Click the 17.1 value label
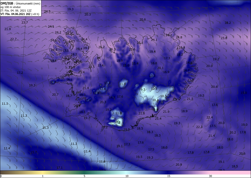Image resolution: width=251 pixels, height=178 pixels. point(59,168)
